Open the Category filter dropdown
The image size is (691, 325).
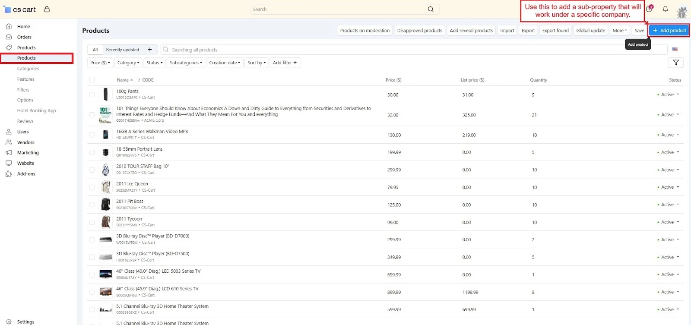[128, 63]
